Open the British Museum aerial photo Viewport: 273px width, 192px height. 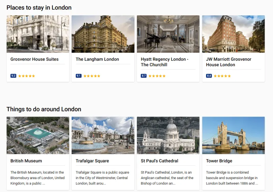[38, 135]
